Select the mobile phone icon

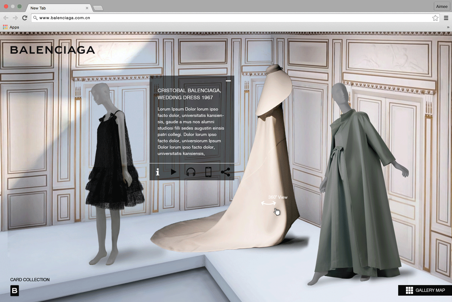[208, 172]
